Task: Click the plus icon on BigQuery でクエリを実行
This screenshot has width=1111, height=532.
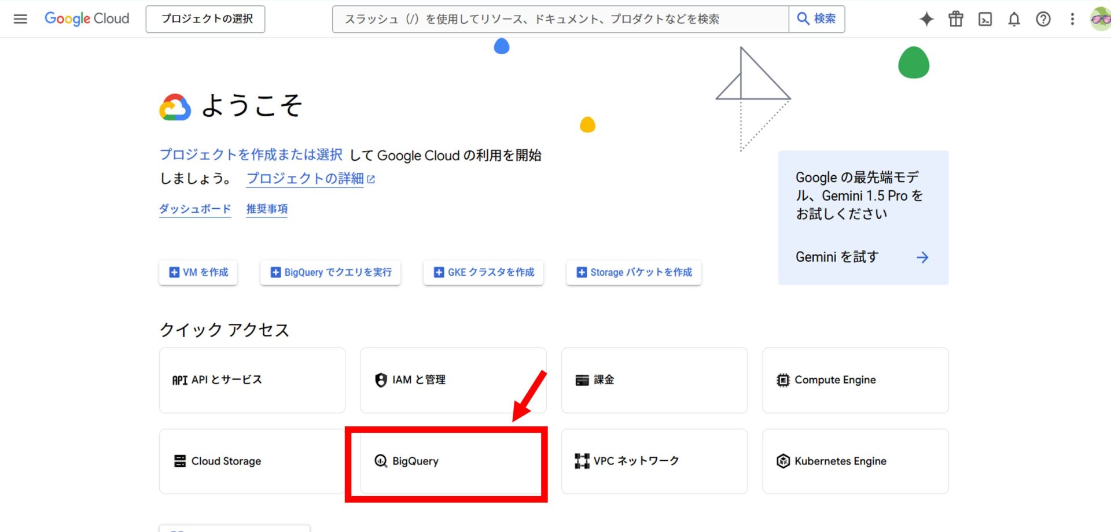Action: click(276, 272)
